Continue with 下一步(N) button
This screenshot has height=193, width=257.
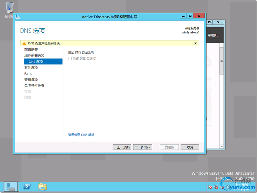click(143, 147)
